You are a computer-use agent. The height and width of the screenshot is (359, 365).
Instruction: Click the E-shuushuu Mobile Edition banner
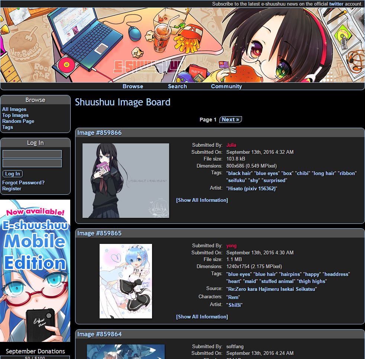(35, 271)
